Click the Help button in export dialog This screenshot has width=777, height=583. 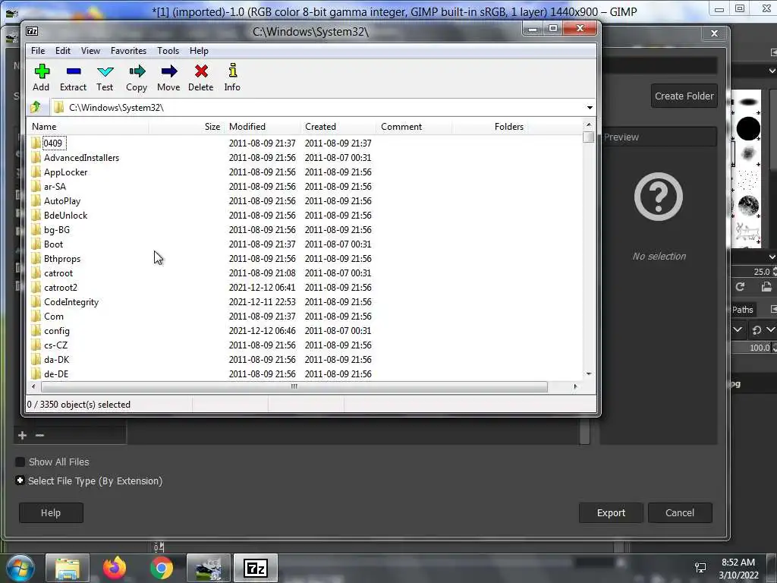pyautogui.click(x=51, y=512)
